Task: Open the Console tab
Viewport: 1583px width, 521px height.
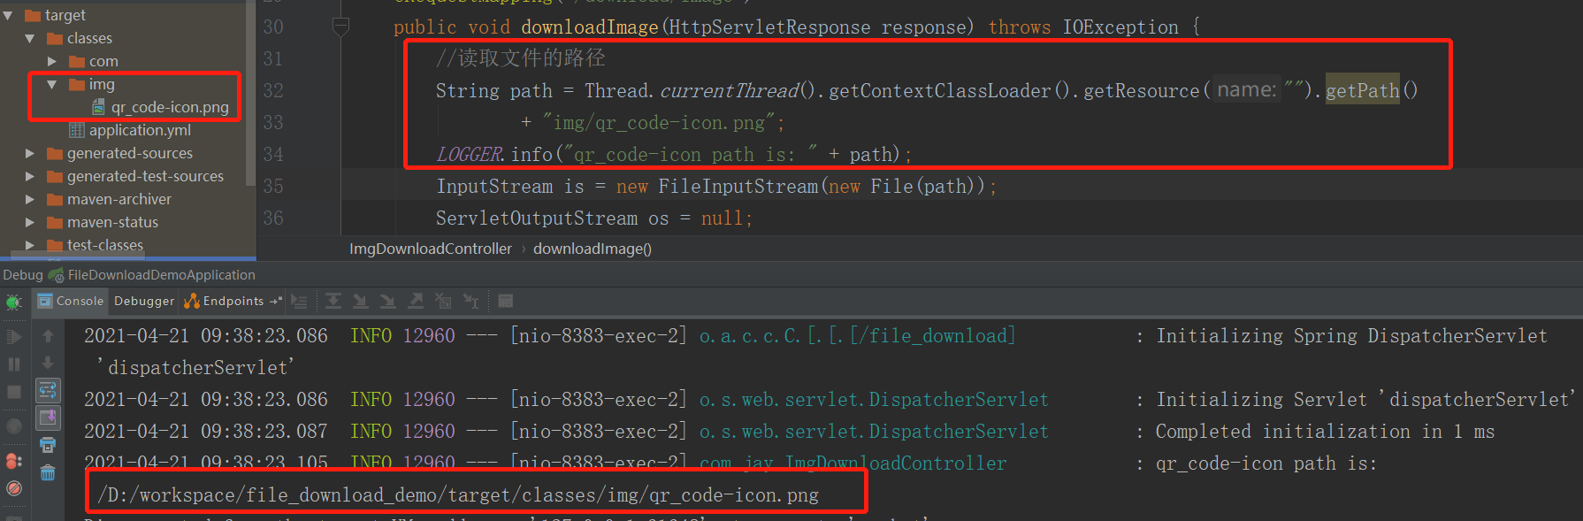Action: pyautogui.click(x=71, y=302)
